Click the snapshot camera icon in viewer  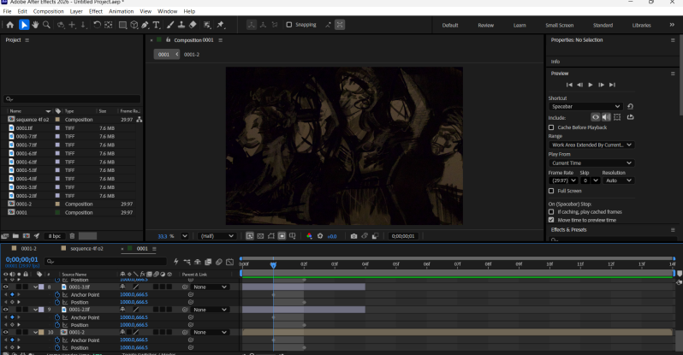(353, 236)
